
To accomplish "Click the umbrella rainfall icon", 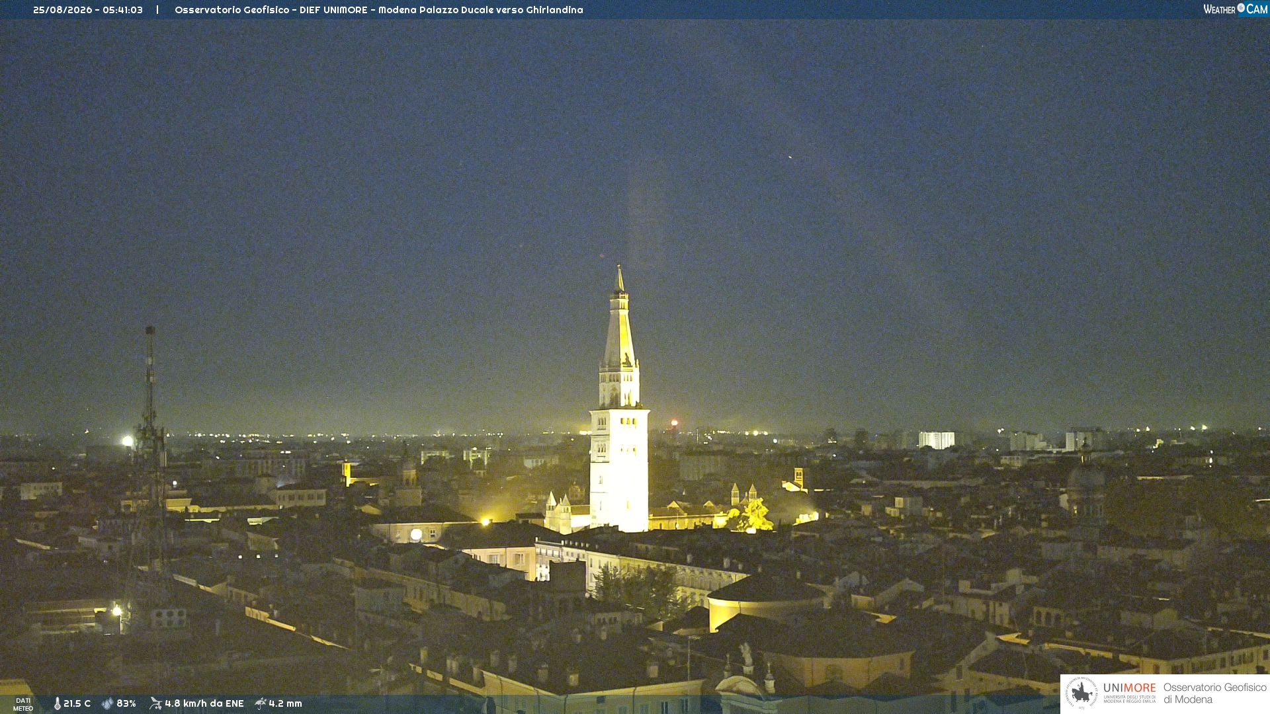I will [261, 703].
